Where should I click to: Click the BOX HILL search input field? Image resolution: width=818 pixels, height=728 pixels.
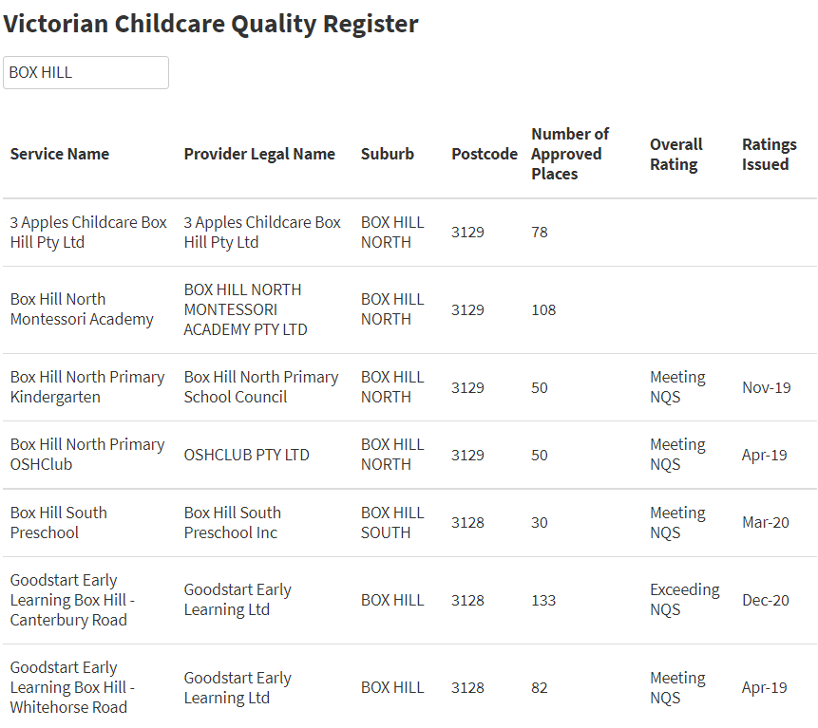click(x=86, y=72)
